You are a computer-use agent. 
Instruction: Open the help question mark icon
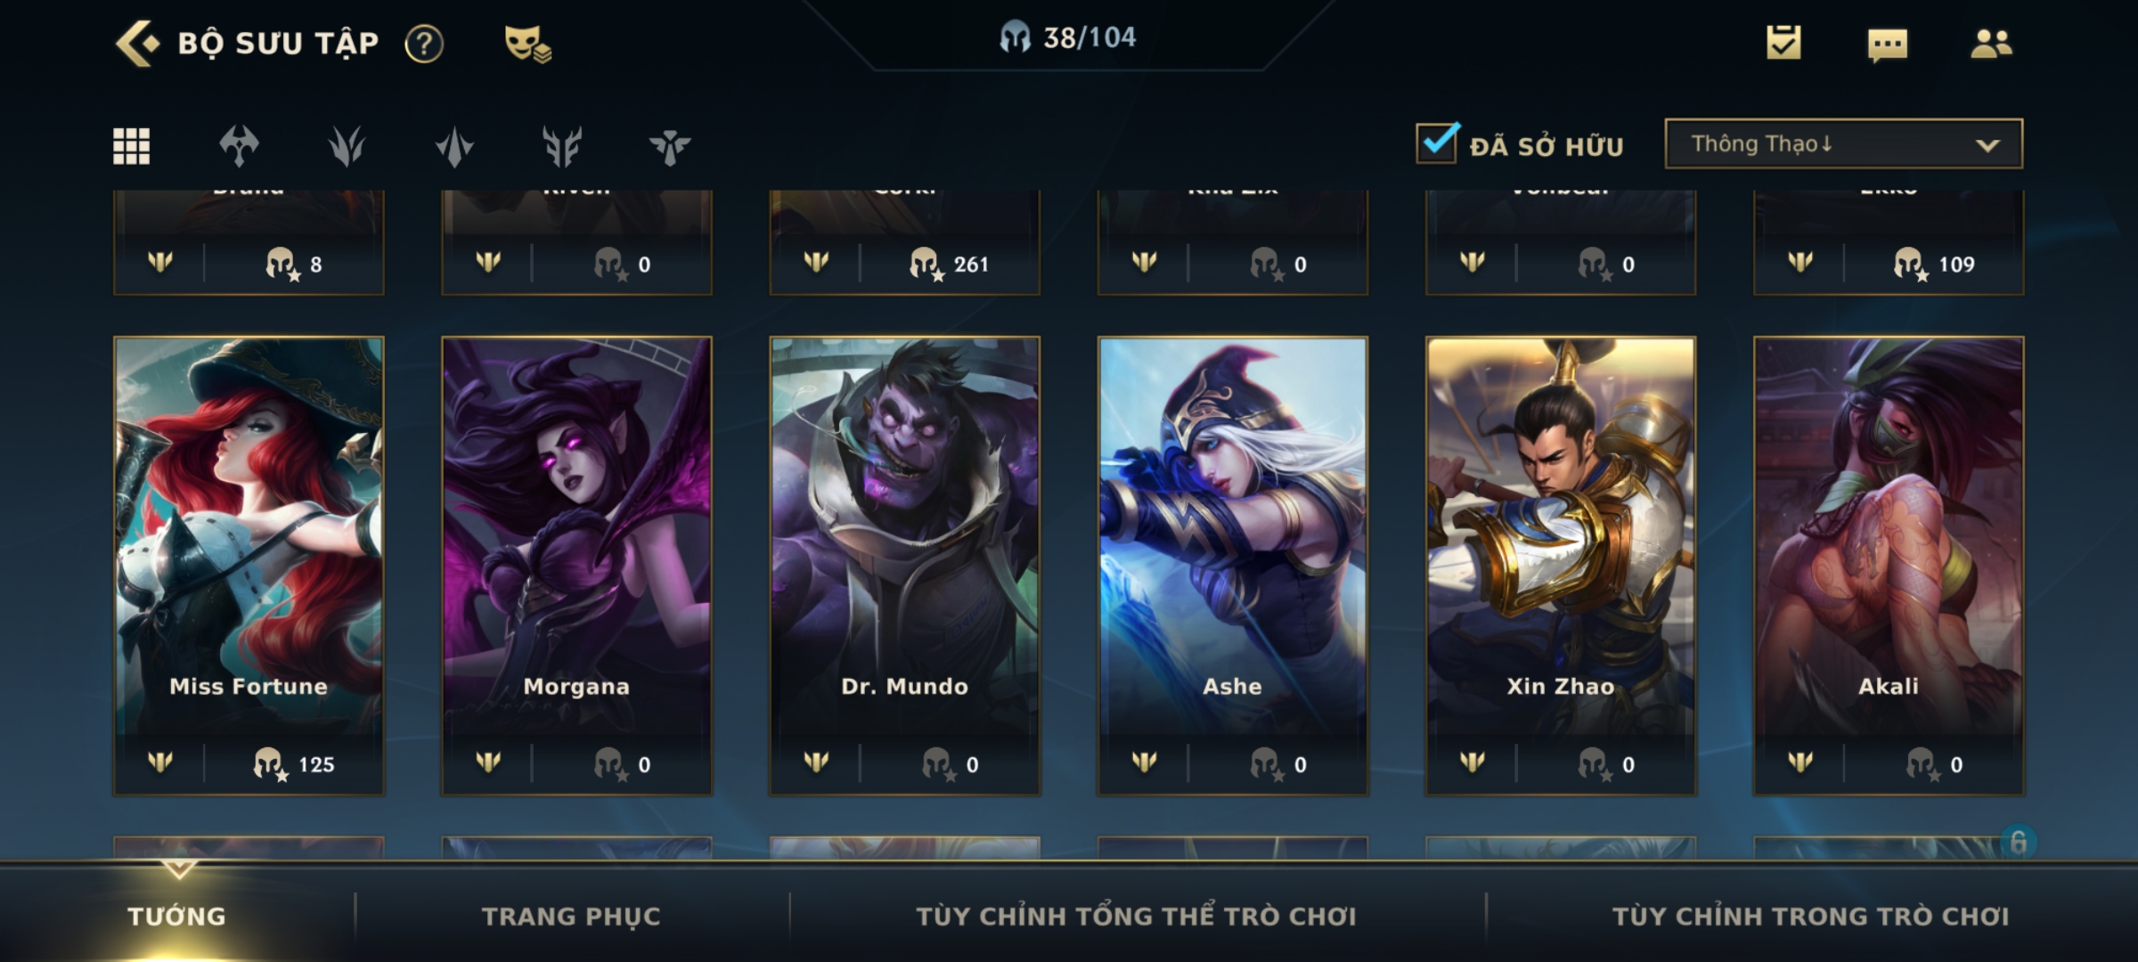click(424, 44)
